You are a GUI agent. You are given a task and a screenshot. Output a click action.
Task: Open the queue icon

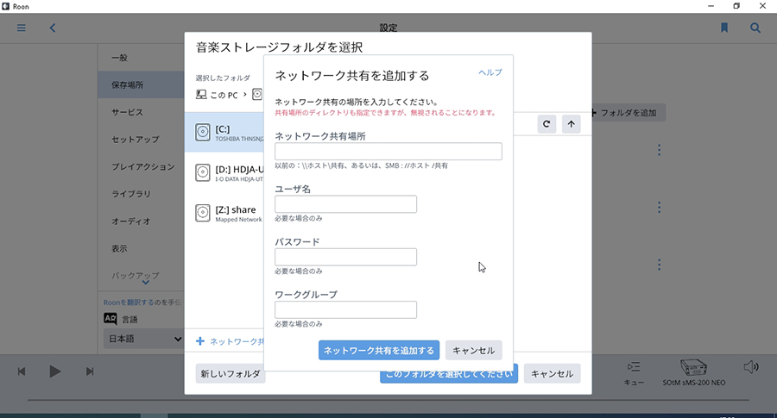(x=635, y=372)
